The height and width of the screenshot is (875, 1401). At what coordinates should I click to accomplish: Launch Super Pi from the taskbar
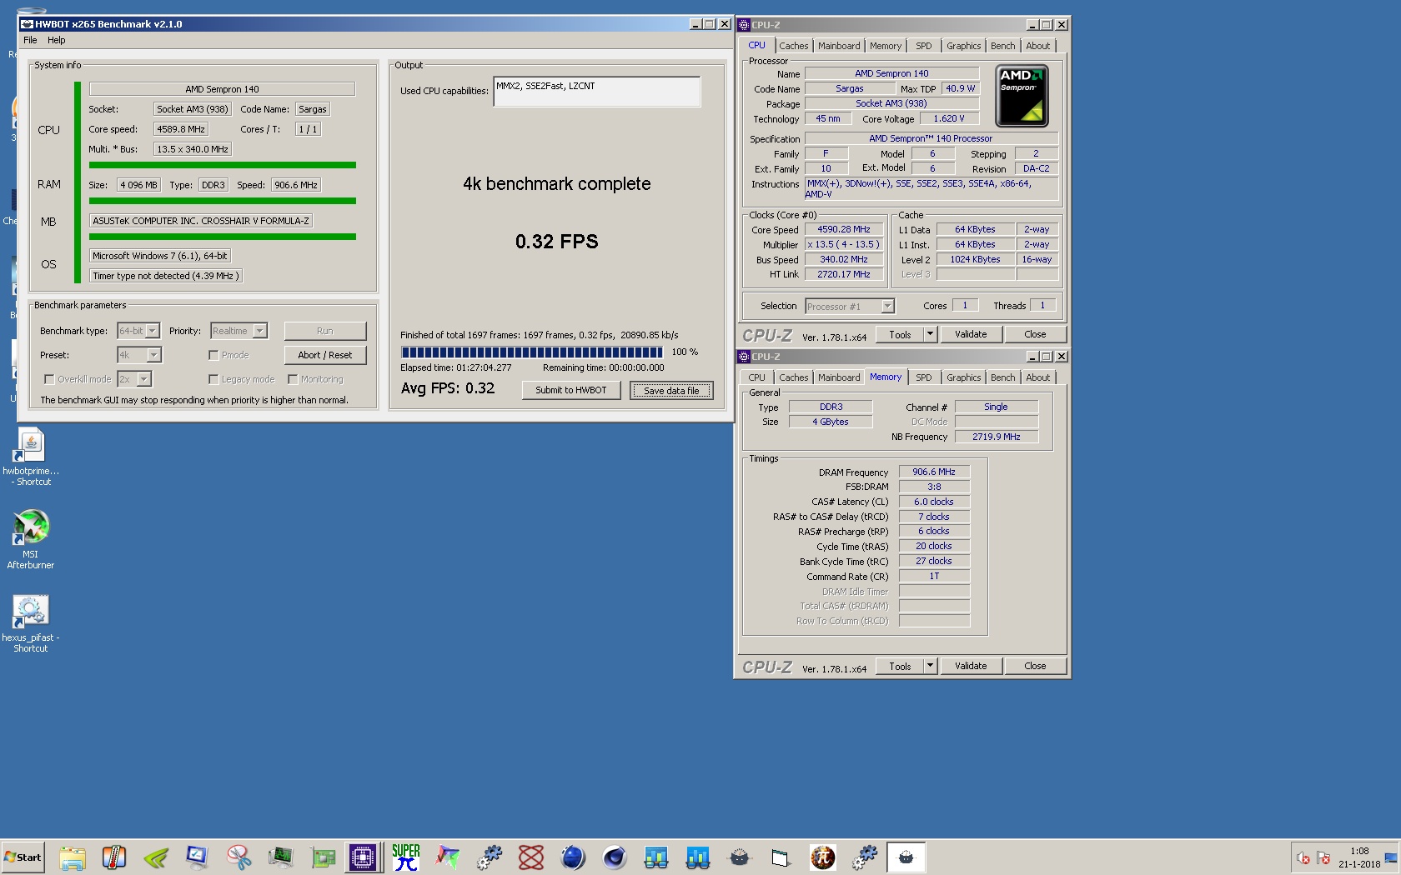click(406, 857)
